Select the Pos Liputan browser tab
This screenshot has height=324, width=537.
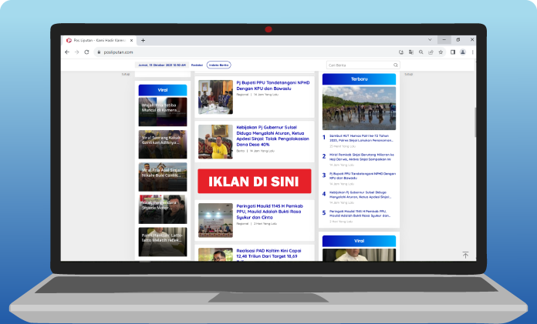100,40
